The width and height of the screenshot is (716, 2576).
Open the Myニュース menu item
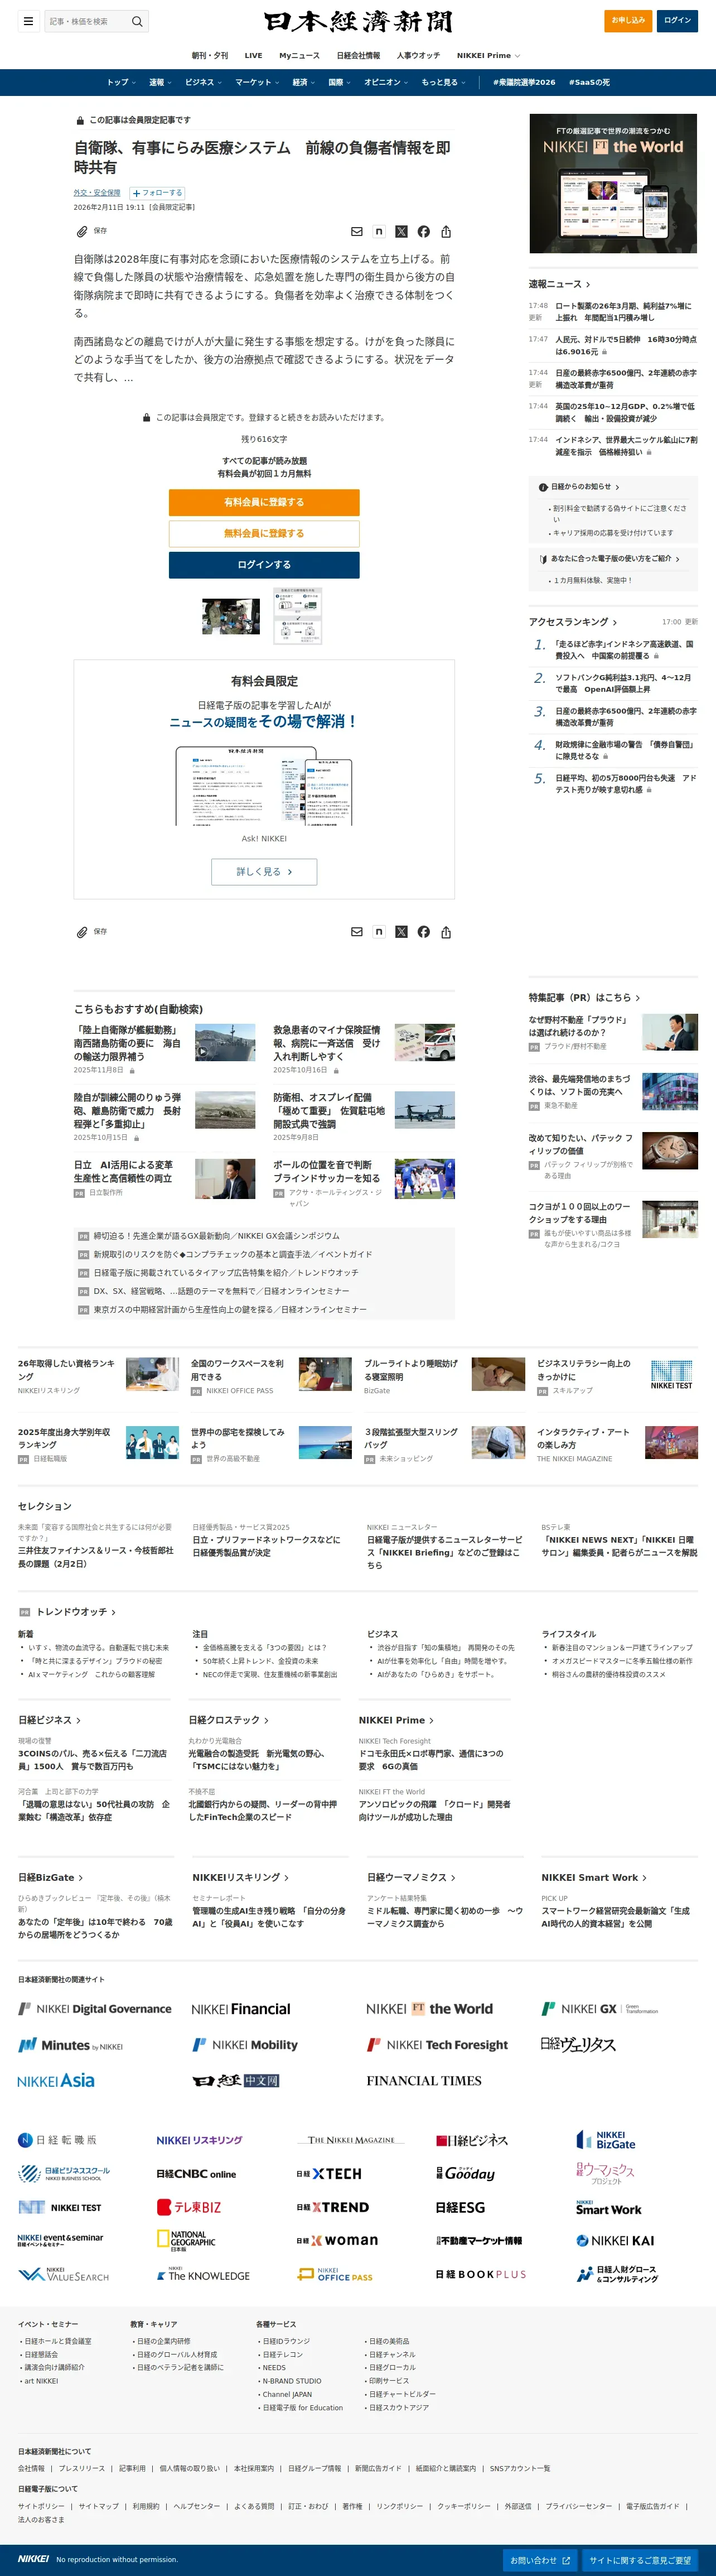click(299, 56)
